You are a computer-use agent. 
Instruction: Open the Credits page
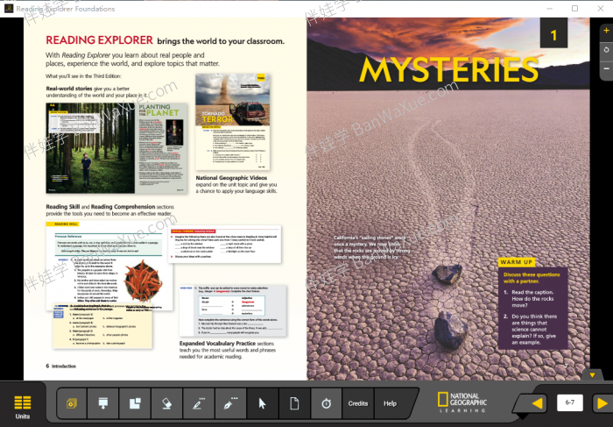358,403
